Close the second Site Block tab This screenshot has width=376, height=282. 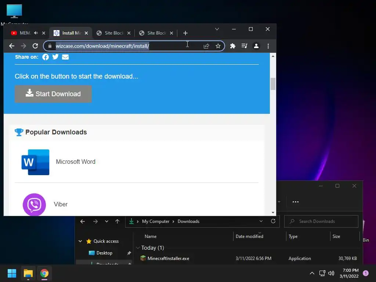pos(171,33)
